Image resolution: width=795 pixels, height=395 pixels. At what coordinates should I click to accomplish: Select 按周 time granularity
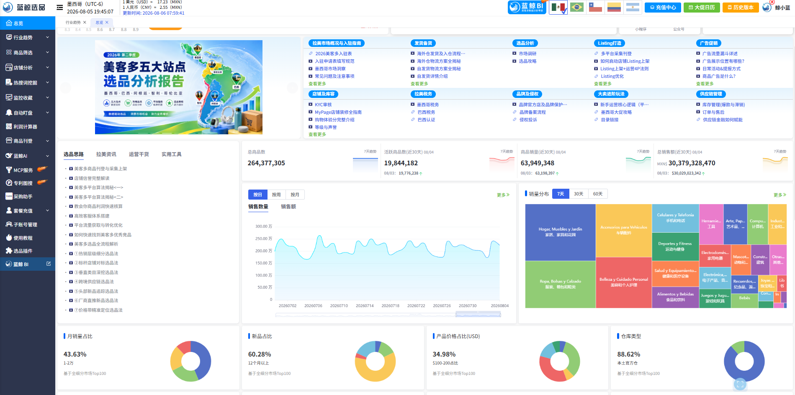click(x=276, y=195)
